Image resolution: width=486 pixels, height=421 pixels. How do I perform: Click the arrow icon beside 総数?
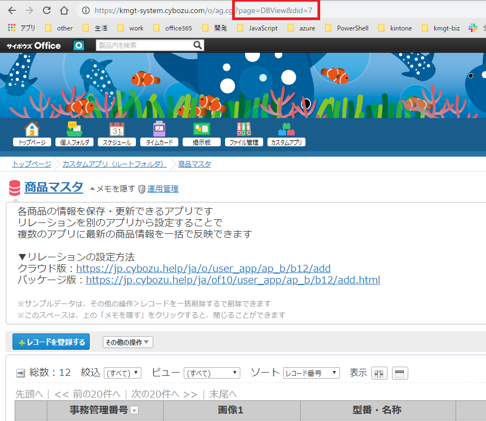[21, 373]
